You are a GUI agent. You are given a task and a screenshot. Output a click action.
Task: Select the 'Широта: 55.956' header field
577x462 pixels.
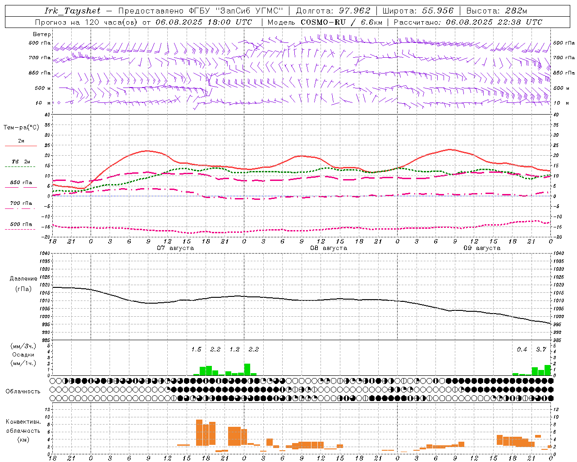coord(418,11)
